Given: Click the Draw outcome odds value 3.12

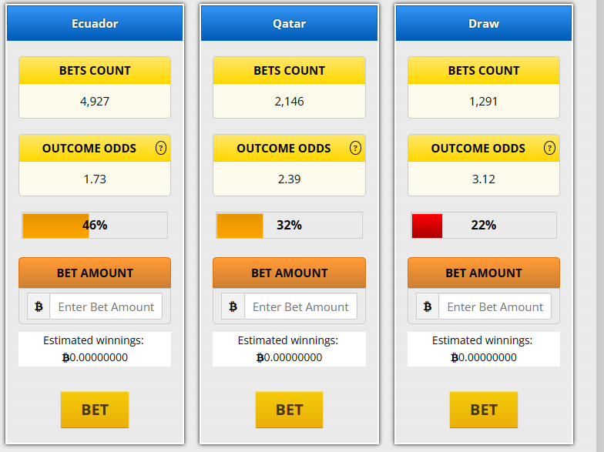Looking at the screenshot, I should [x=484, y=179].
